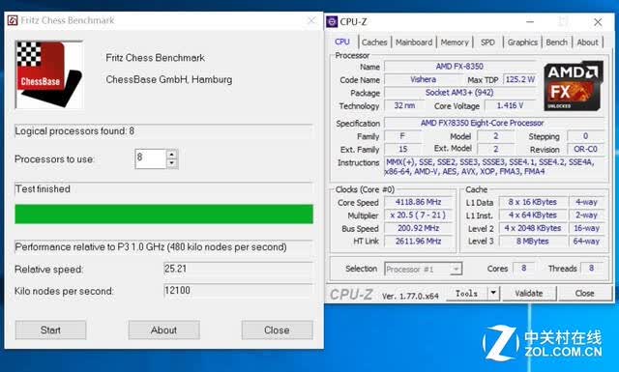Select the Memory tab
The width and height of the screenshot is (619, 372).
(455, 43)
